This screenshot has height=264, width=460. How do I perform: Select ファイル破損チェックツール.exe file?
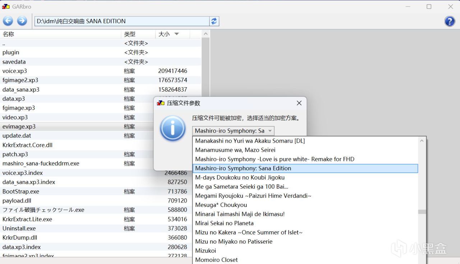tap(96, 210)
